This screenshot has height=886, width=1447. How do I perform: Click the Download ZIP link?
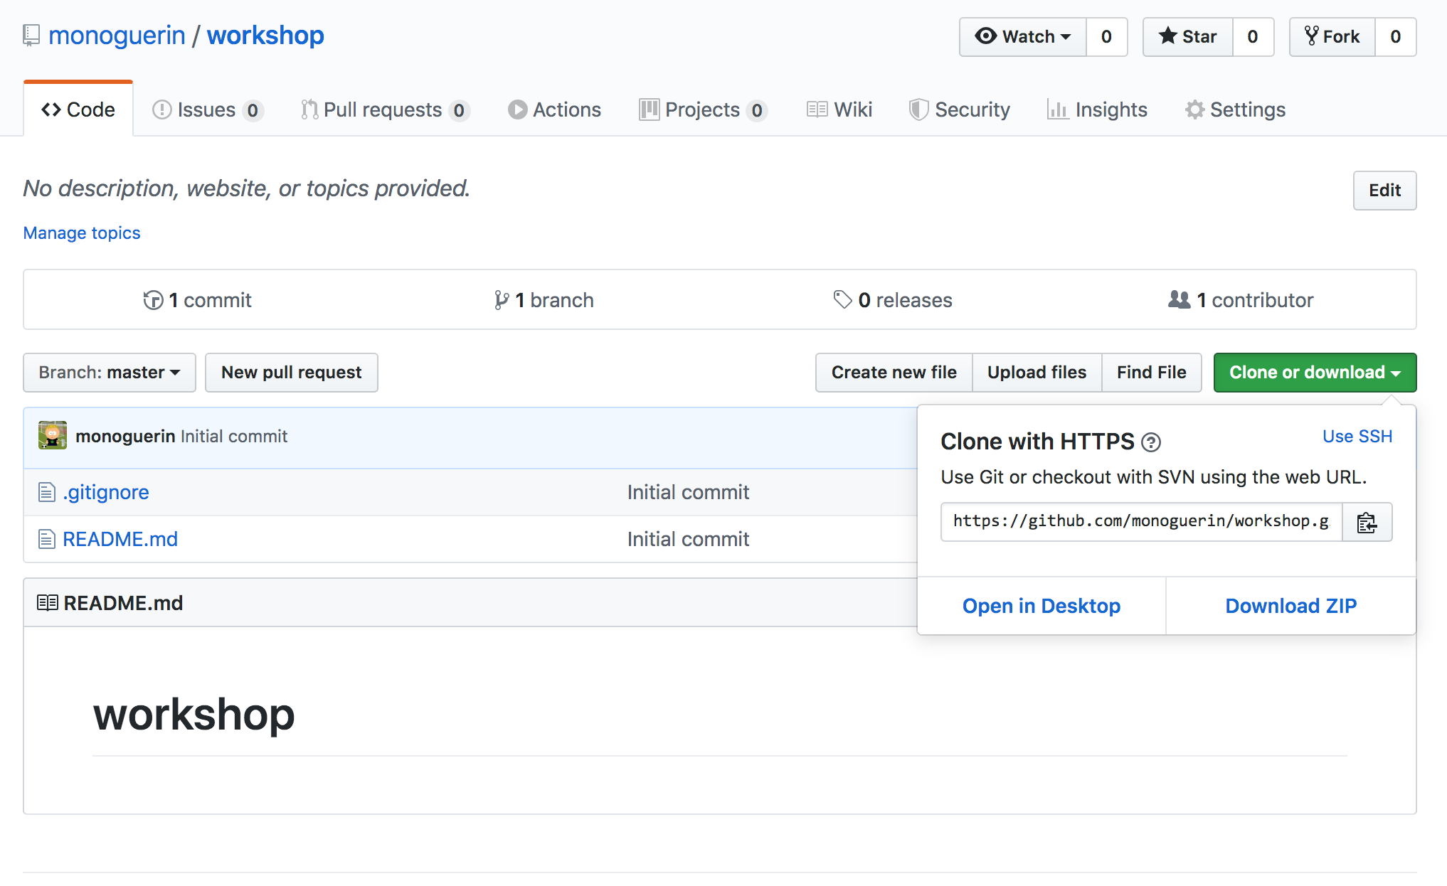pyautogui.click(x=1290, y=606)
